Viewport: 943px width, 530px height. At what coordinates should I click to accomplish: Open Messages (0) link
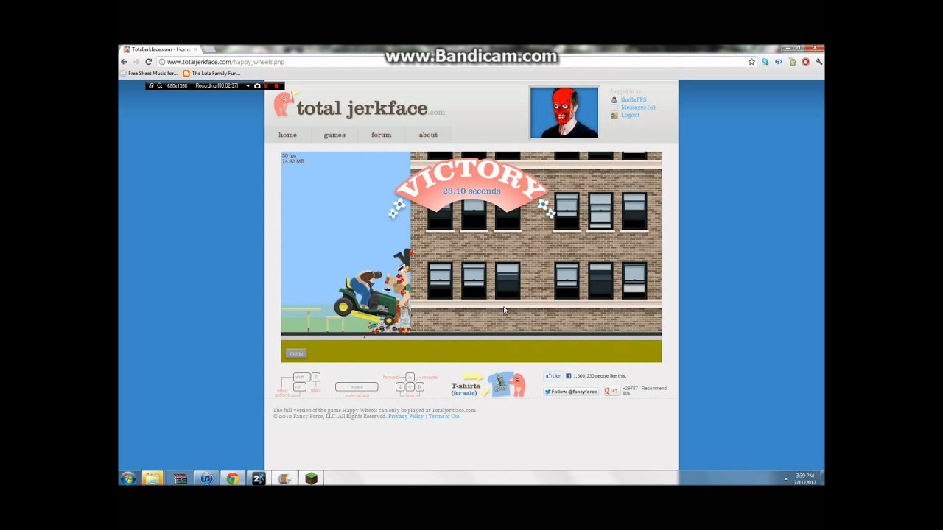click(x=638, y=107)
